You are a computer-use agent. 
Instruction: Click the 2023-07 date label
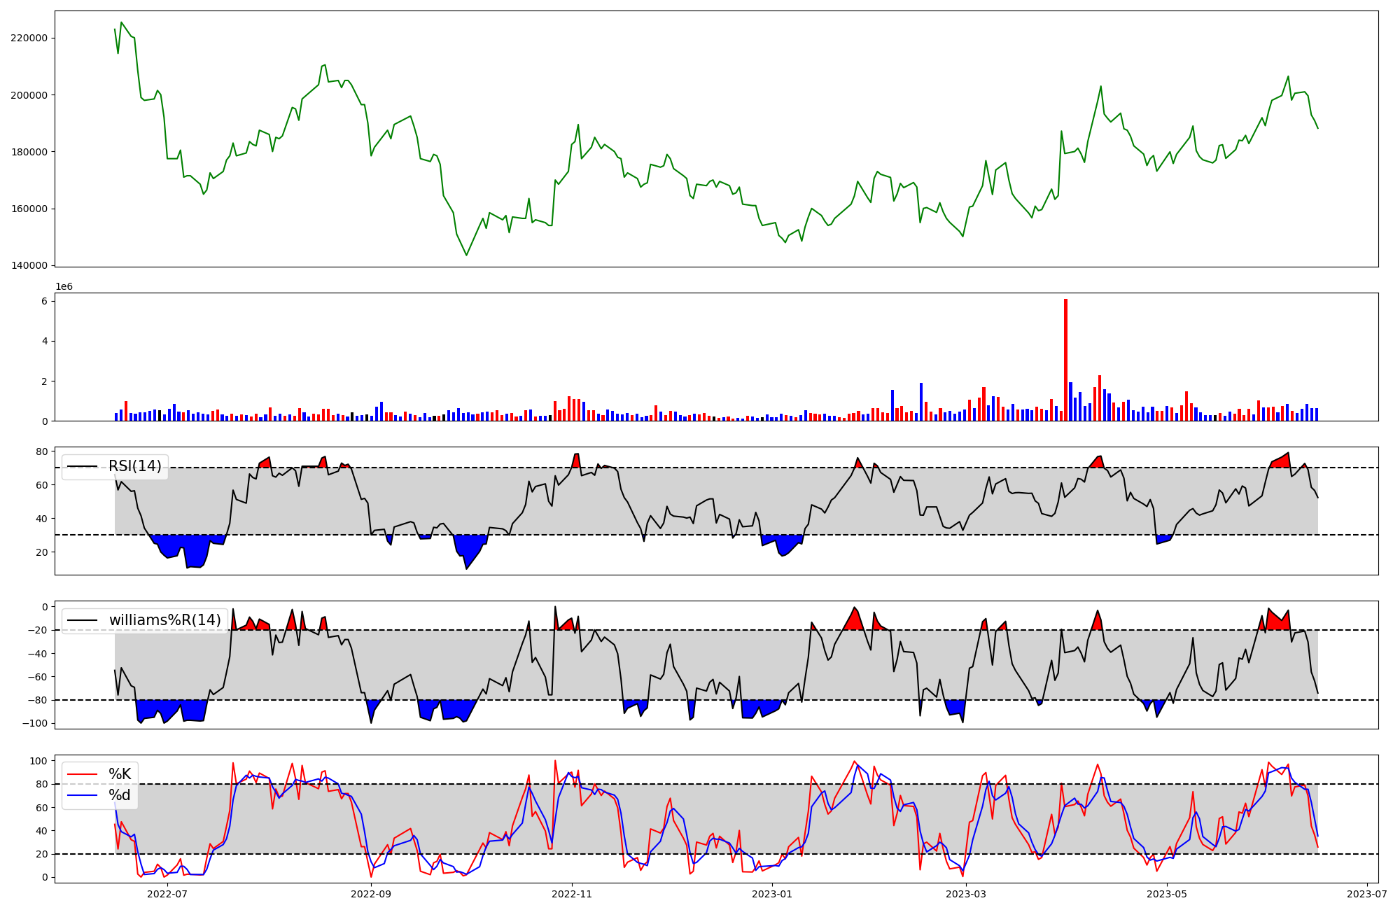point(1366,894)
